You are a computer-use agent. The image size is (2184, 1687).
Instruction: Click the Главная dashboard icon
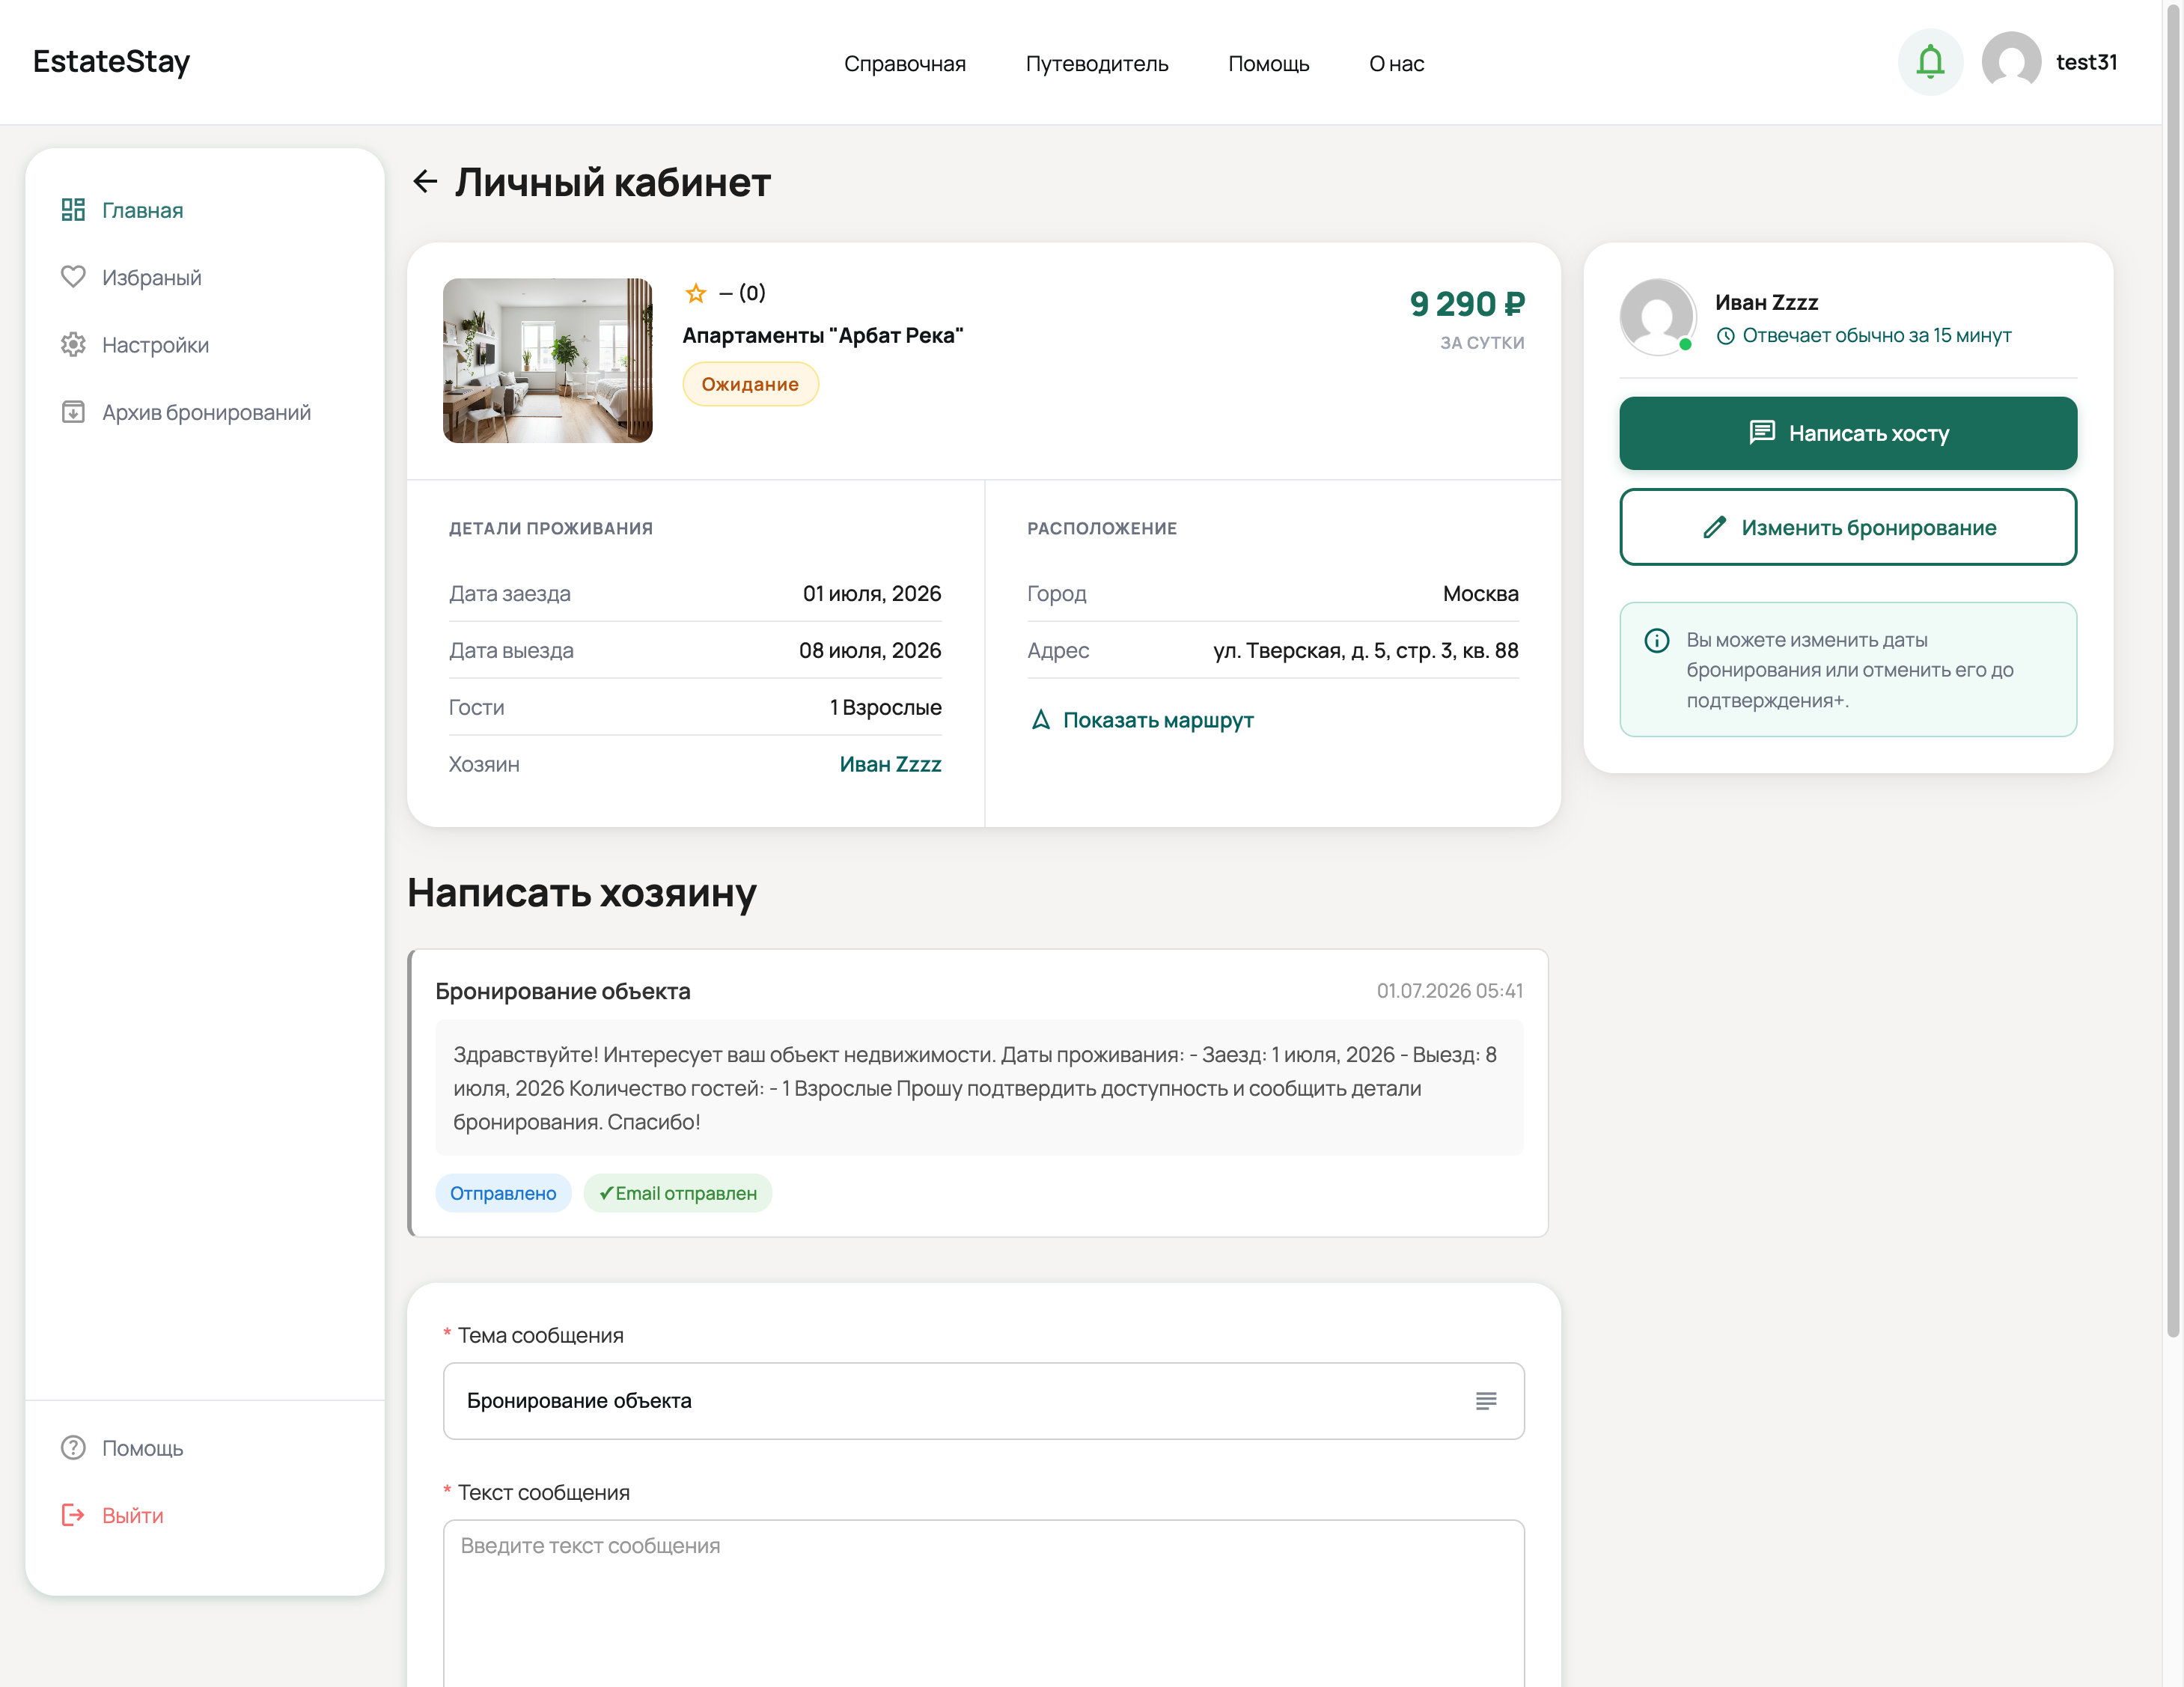pos(73,210)
